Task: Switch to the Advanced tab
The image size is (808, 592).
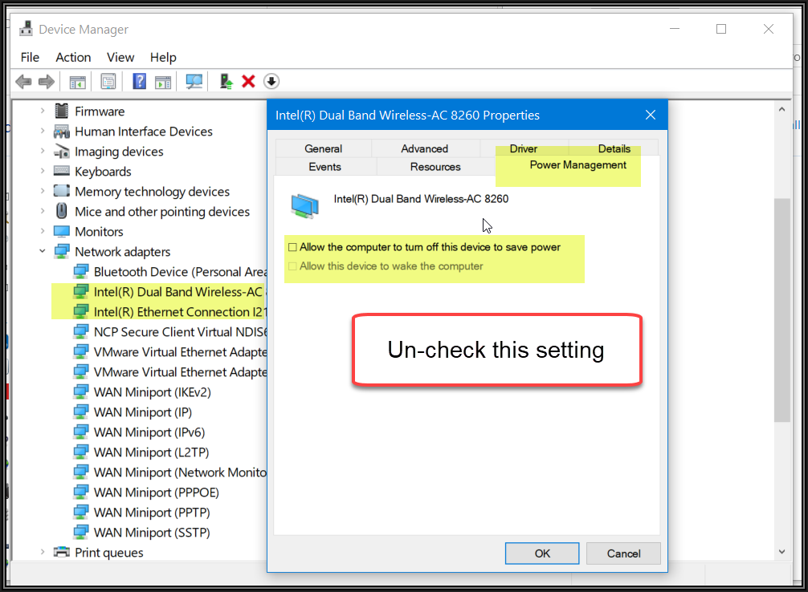Action: [x=425, y=148]
